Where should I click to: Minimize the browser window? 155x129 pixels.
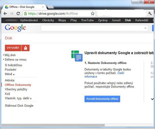135,2
